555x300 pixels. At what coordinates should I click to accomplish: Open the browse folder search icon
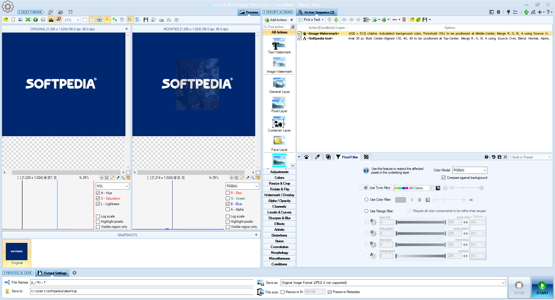point(60,12)
